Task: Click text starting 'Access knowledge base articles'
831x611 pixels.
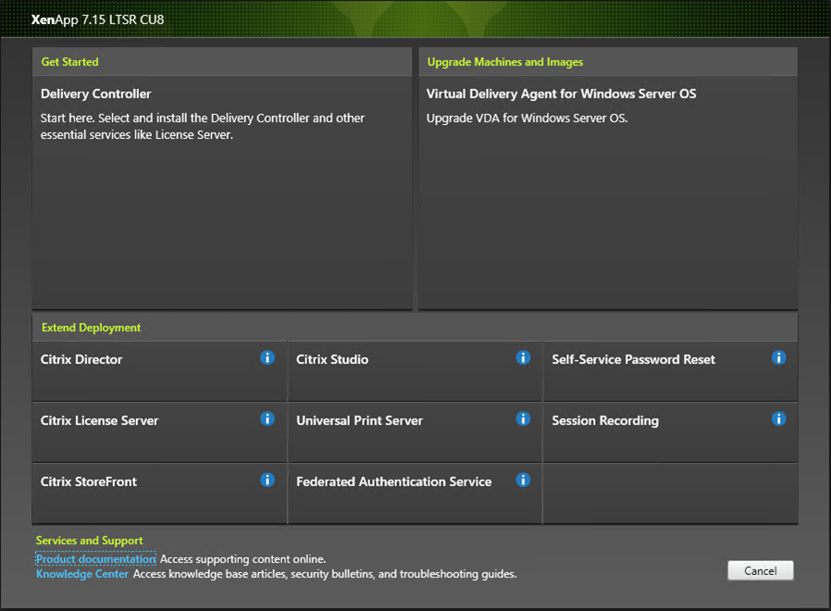Action: click(x=325, y=574)
